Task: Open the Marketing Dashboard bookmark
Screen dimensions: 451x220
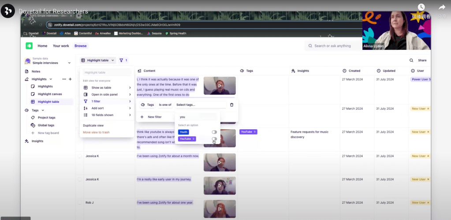Action: point(129,34)
